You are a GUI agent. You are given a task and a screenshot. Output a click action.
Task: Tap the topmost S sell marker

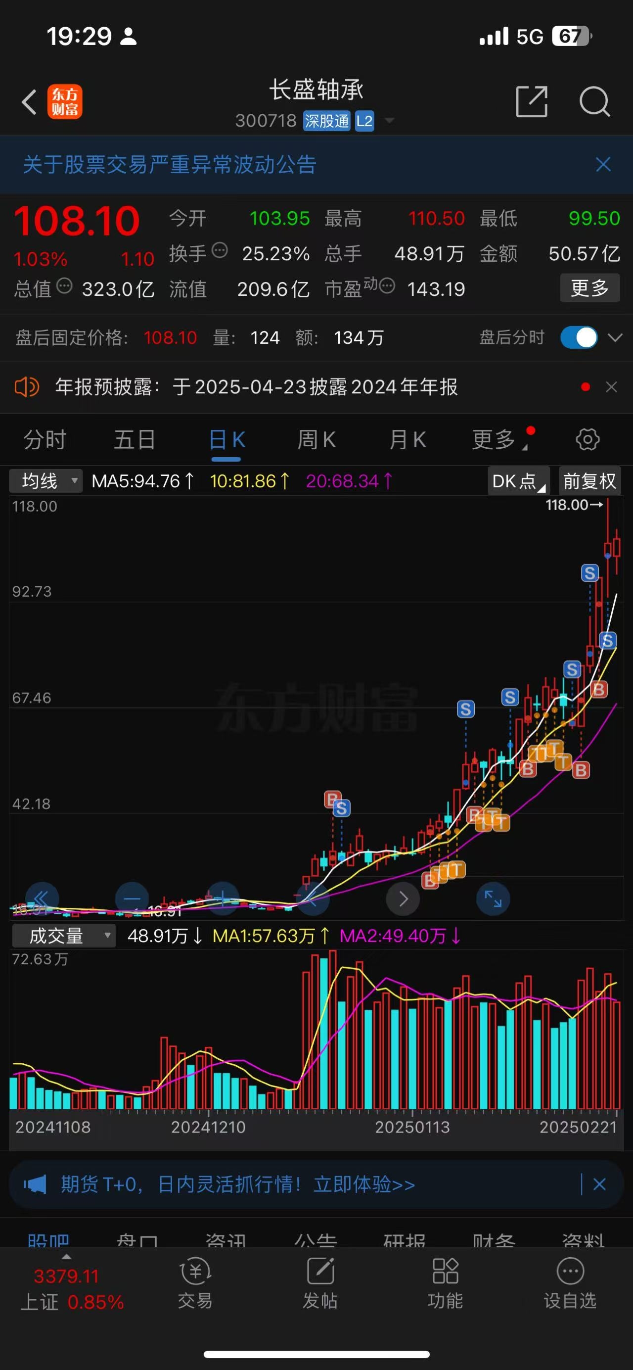point(589,573)
